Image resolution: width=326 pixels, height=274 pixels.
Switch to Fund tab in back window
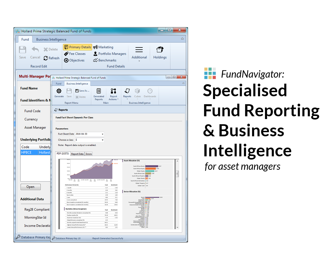pos(25,39)
